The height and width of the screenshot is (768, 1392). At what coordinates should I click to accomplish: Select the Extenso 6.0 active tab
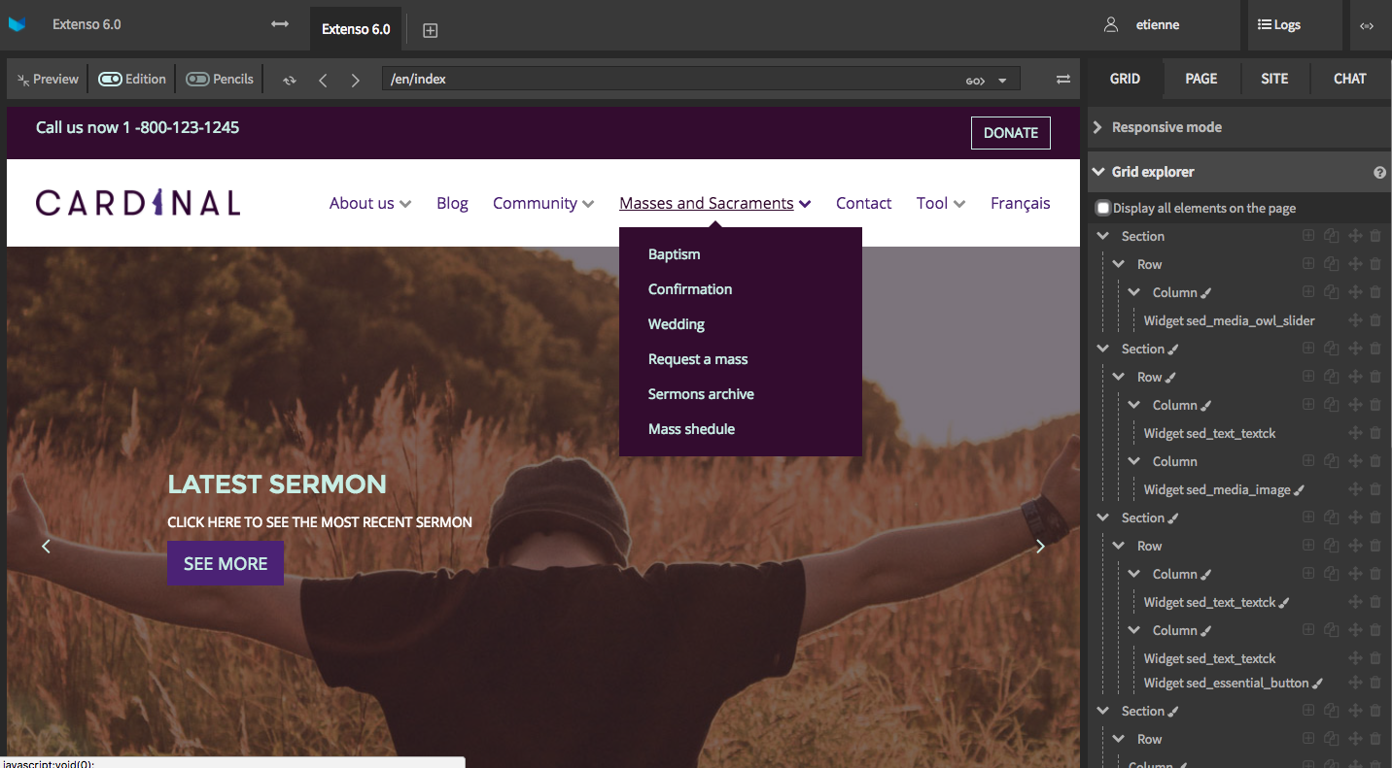click(356, 29)
